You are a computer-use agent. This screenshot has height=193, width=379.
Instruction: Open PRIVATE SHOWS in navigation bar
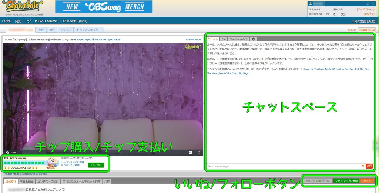coord(46,21)
